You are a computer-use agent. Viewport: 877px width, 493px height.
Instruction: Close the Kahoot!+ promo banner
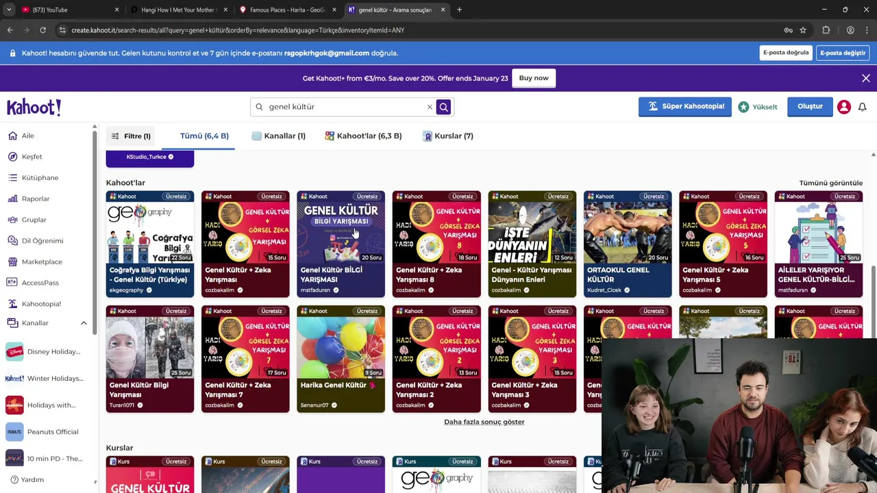866,78
